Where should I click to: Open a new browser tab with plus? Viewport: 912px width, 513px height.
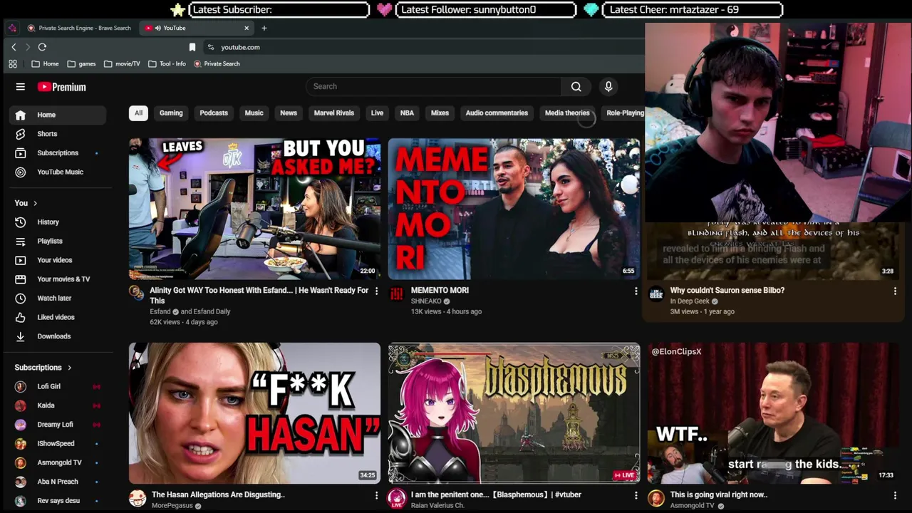(264, 28)
